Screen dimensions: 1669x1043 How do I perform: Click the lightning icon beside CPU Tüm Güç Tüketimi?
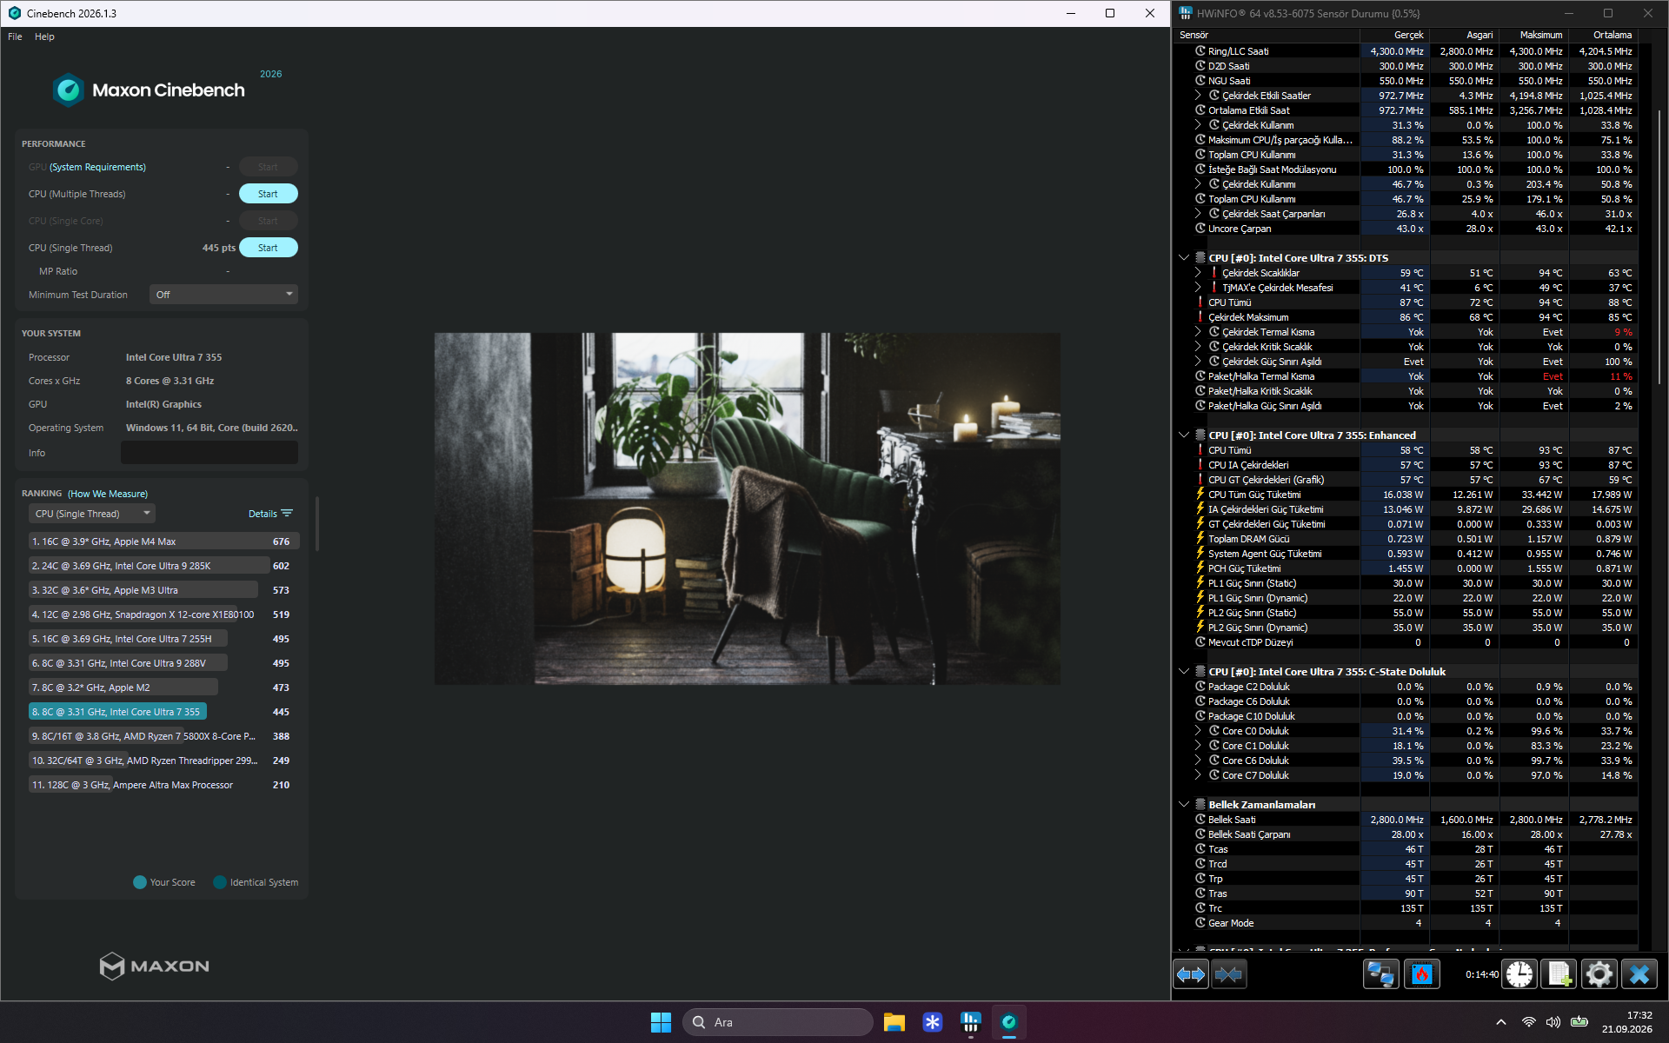pyautogui.click(x=1200, y=495)
